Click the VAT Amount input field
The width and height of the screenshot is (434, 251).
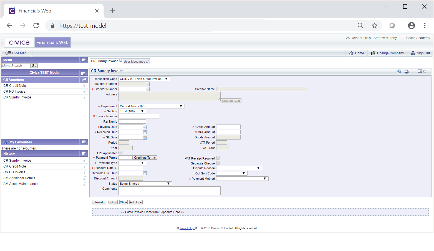point(228,132)
